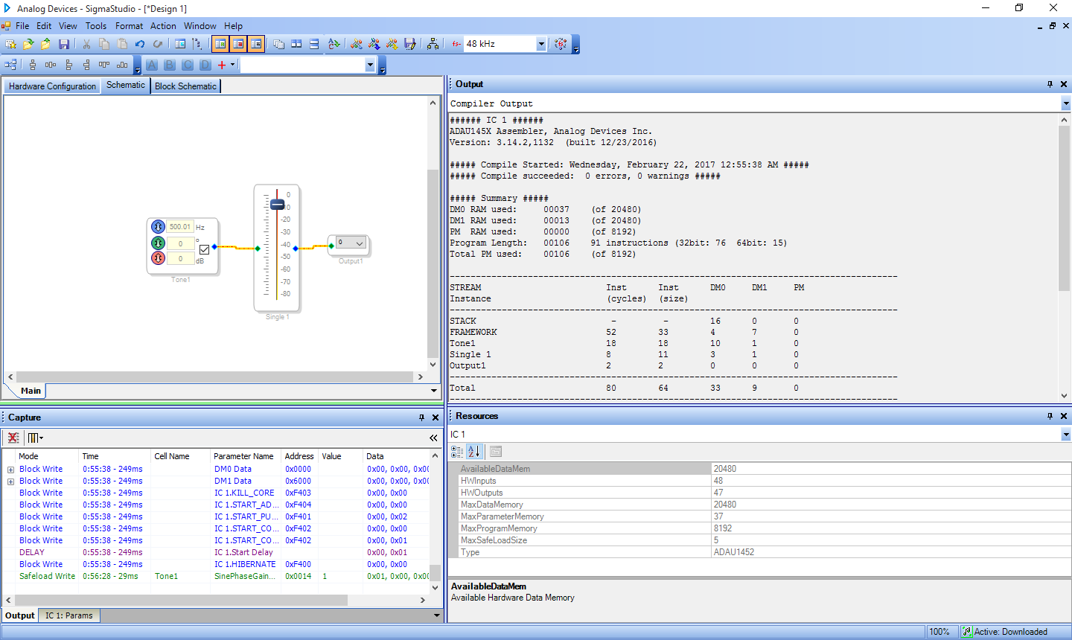Select the IC 1: Params tab
This screenshot has height=640, width=1072.
click(69, 615)
